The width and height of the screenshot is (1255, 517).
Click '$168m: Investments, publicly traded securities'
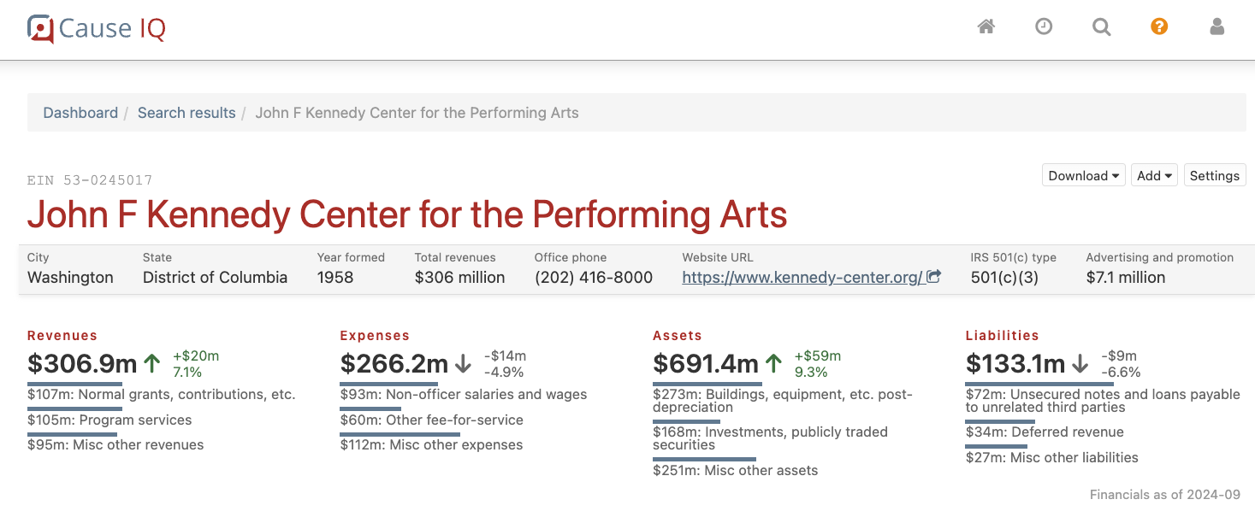pyautogui.click(x=770, y=438)
